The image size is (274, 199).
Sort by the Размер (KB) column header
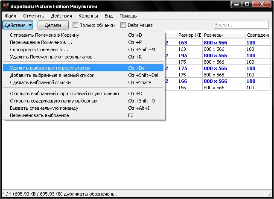190,35
